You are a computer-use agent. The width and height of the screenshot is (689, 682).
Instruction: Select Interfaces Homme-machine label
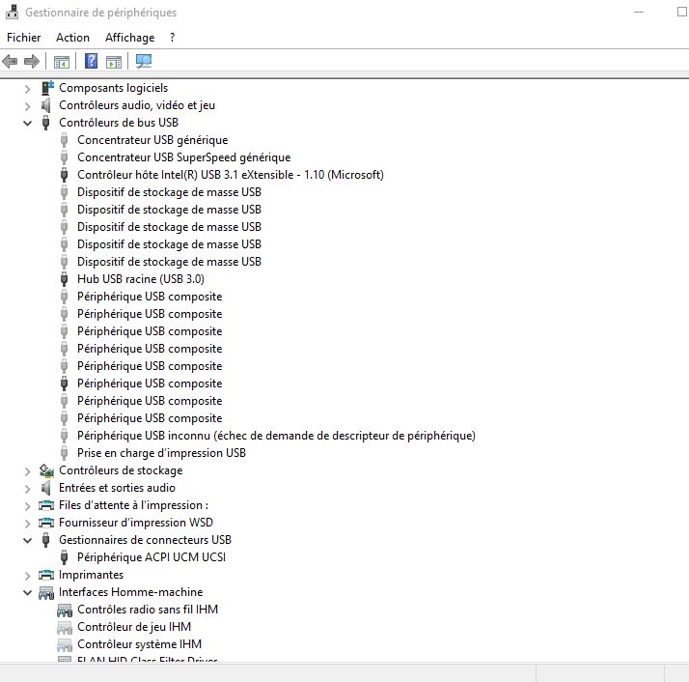(x=131, y=592)
